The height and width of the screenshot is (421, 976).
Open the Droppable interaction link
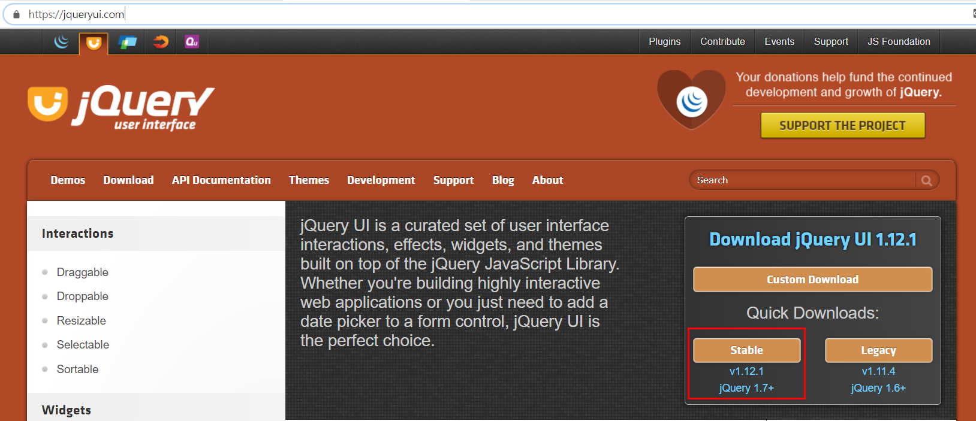point(83,296)
